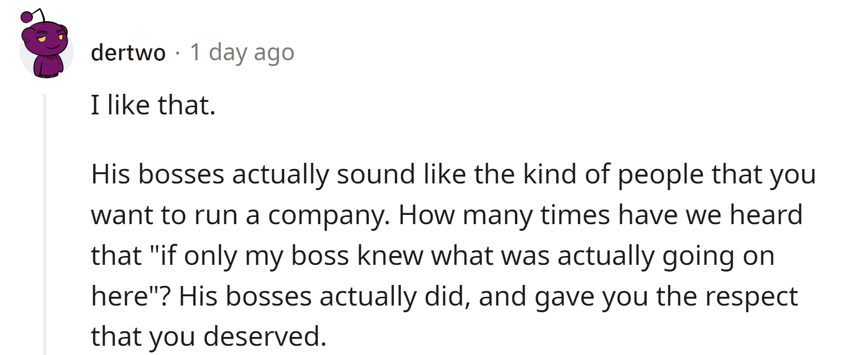The image size is (858, 355).
Task: Click dertwo's purple Snoo avatar
Action: tap(46, 50)
